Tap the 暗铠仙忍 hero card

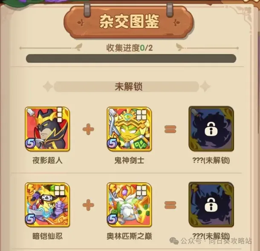click(x=47, y=205)
